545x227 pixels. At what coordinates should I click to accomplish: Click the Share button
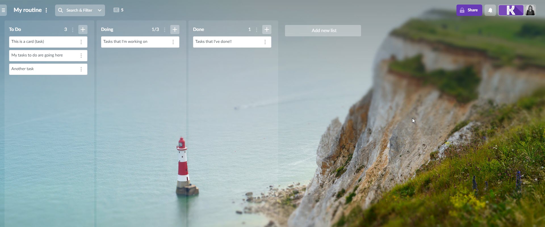469,10
